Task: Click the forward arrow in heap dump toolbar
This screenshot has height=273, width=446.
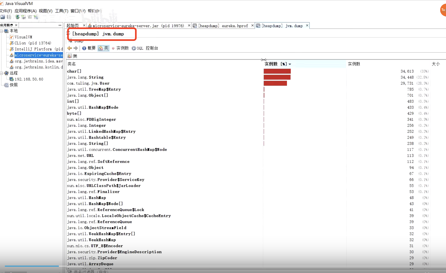Action: 76,48
